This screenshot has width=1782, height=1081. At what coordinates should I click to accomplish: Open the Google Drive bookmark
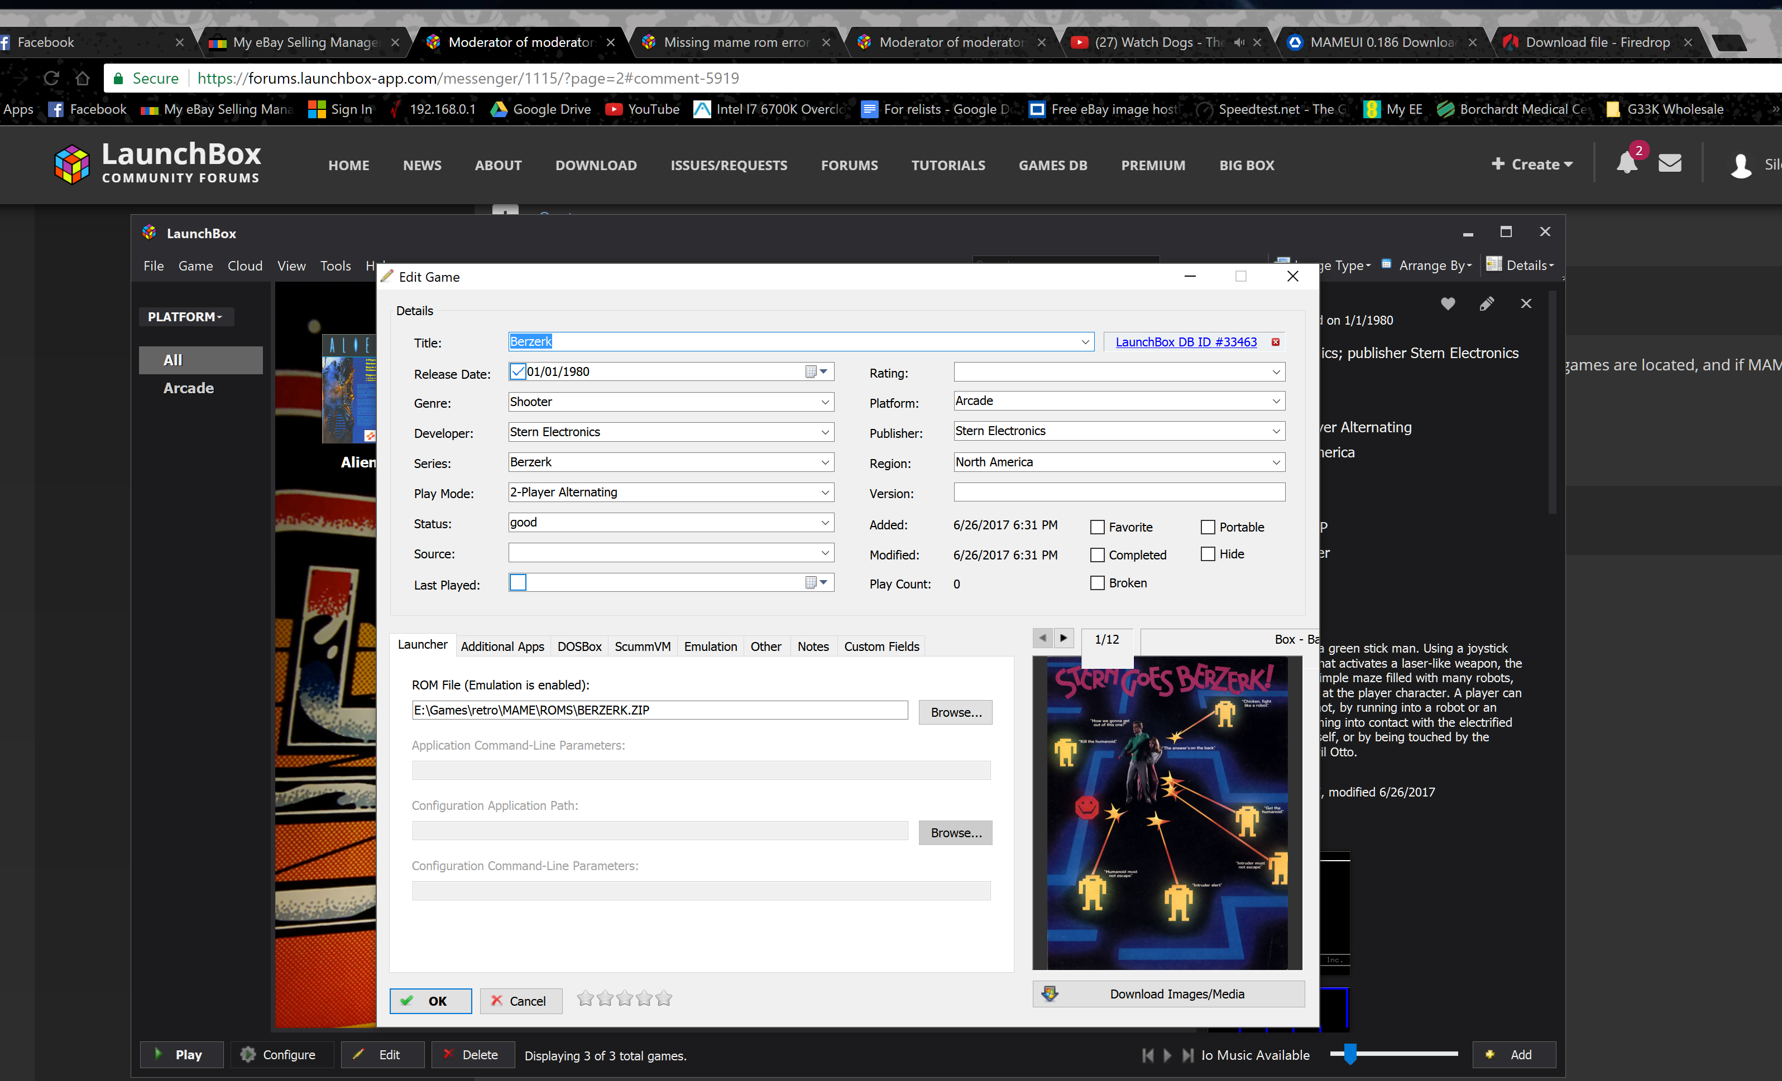pos(541,109)
